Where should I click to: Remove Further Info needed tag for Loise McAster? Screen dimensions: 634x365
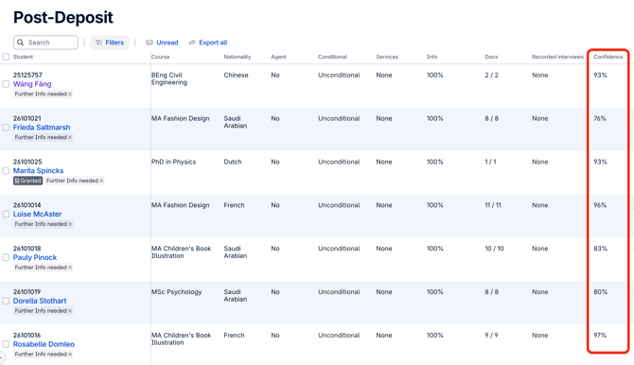point(70,224)
